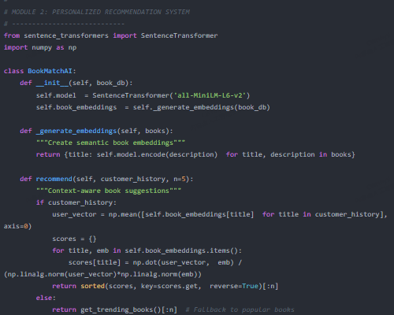Click the 'get_trending_books()' call
Screen dimensions: 394x315
tap(121, 309)
